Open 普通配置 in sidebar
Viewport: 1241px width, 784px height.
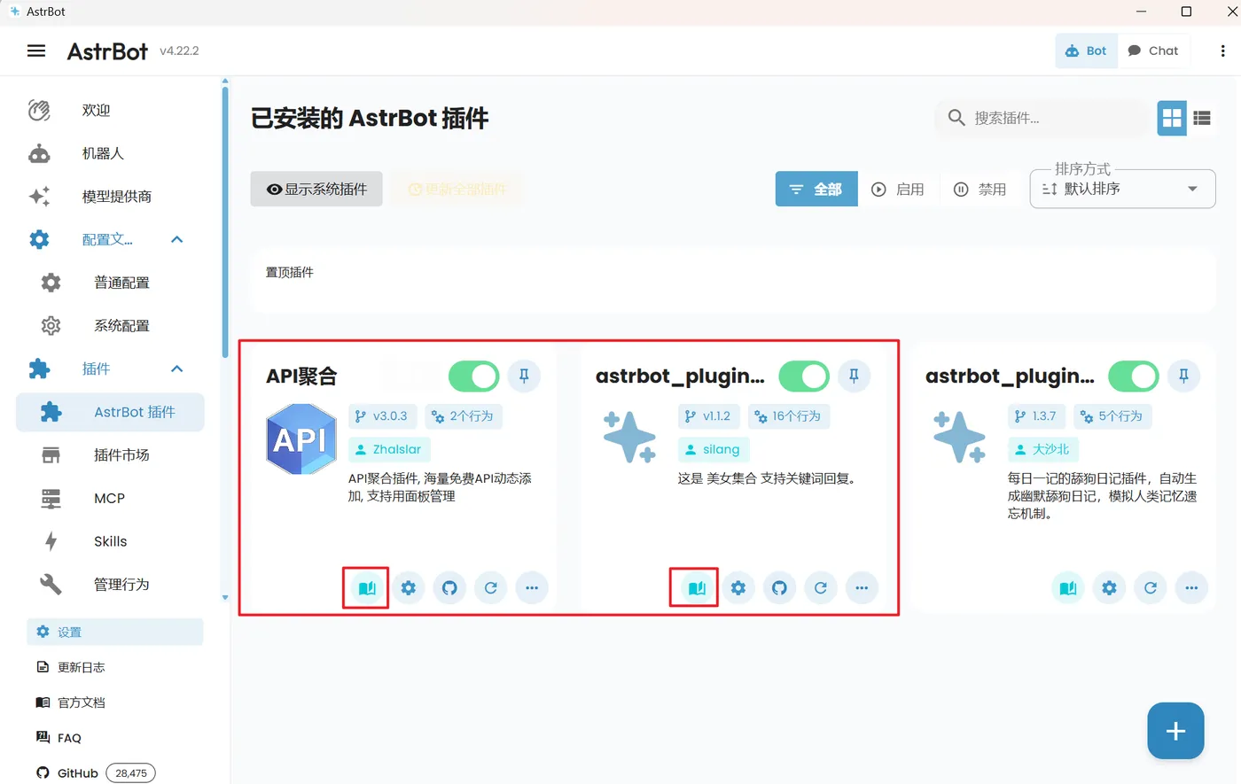(110, 283)
